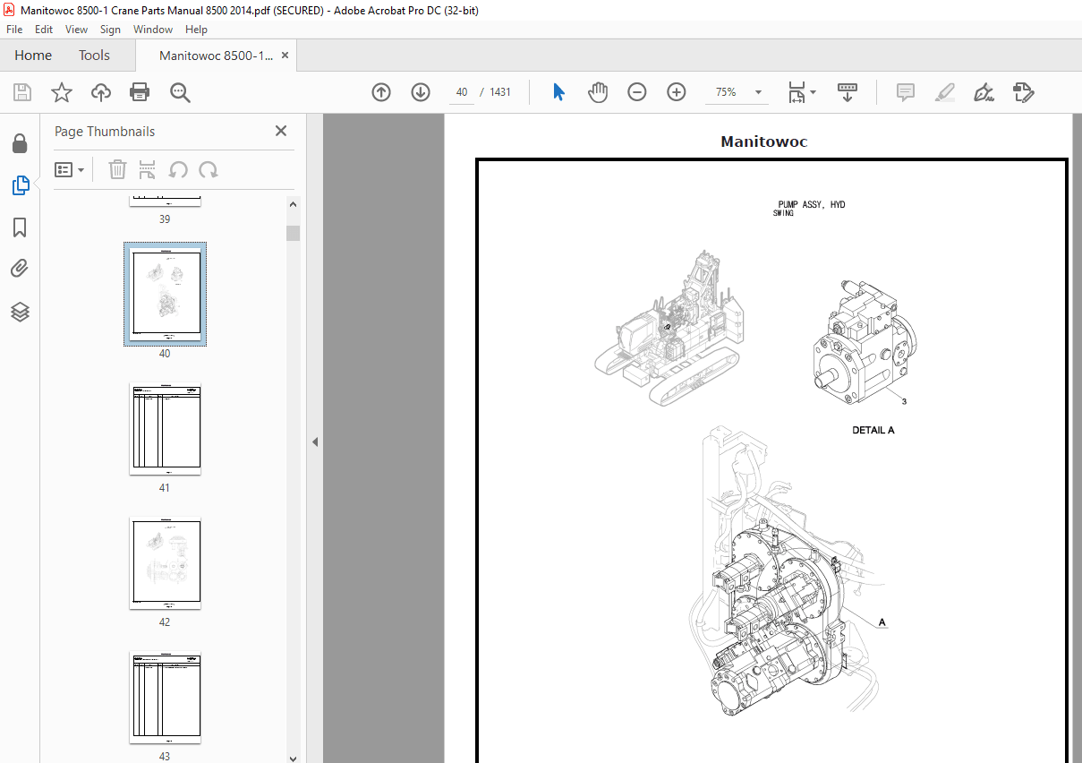Open the thumbnail options menu
The width and height of the screenshot is (1082, 763).
69,169
